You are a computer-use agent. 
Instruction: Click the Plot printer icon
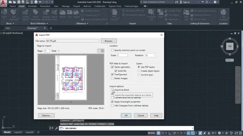tap(36, 2)
